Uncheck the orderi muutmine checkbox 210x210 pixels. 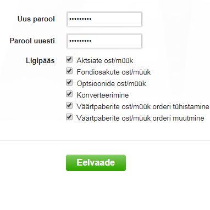pos(69,117)
